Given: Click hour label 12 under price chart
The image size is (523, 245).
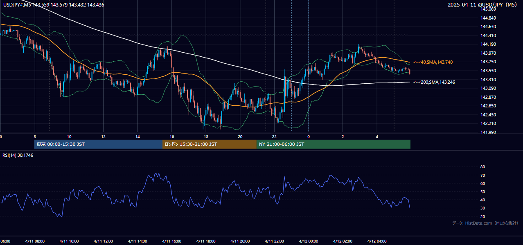Looking at the screenshot, I should tap(104, 136).
